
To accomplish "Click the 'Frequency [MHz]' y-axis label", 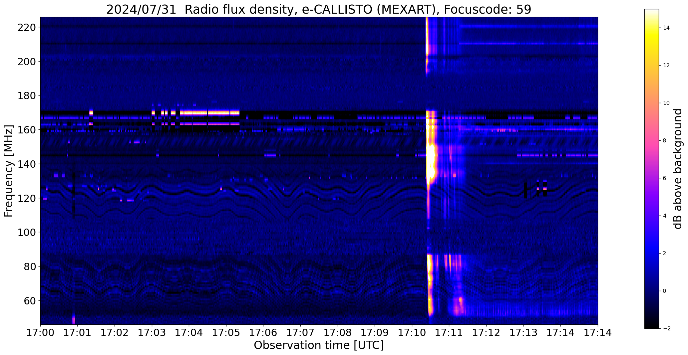I will click(x=9, y=171).
